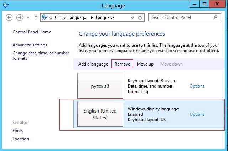Go back with the Back arrow button
This screenshot has width=228, height=151.
[9, 17]
